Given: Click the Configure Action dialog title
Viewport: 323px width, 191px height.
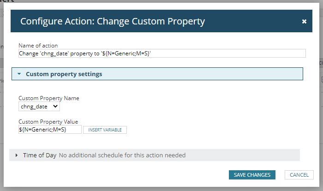Looking at the screenshot, I should coord(113,21).
